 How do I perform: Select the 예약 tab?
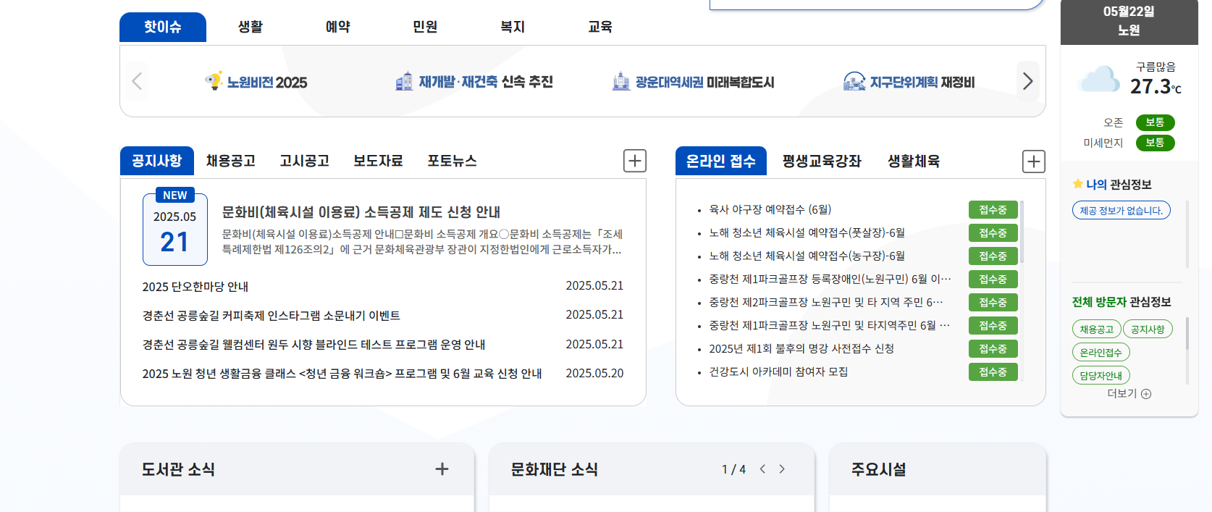pos(338,27)
